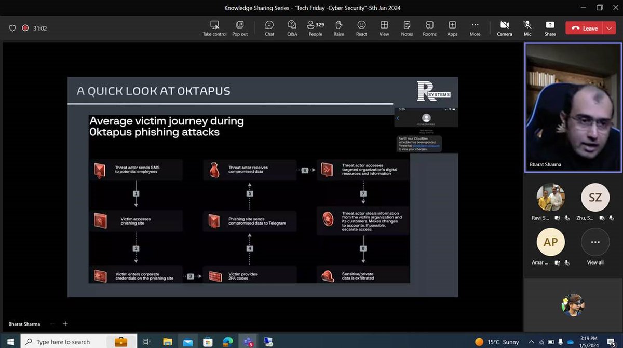The height and width of the screenshot is (348, 623).
Task: Click the Teams taskbar icon
Action: click(x=248, y=342)
